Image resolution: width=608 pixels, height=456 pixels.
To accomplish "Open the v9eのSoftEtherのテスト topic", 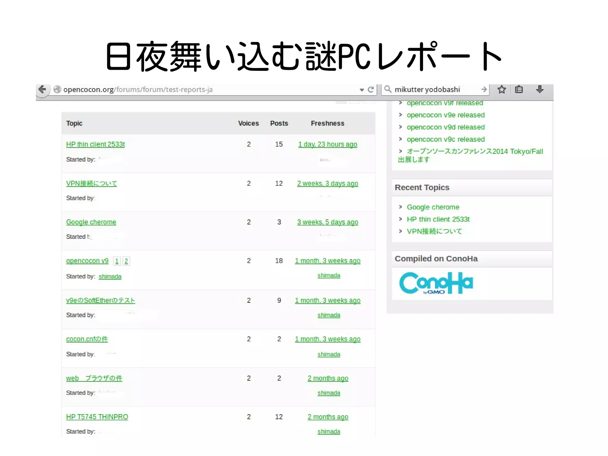I will point(100,301).
